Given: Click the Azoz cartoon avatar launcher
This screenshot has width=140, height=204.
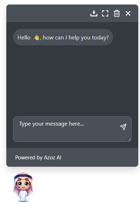Looking at the screenshot, I should [23, 187].
